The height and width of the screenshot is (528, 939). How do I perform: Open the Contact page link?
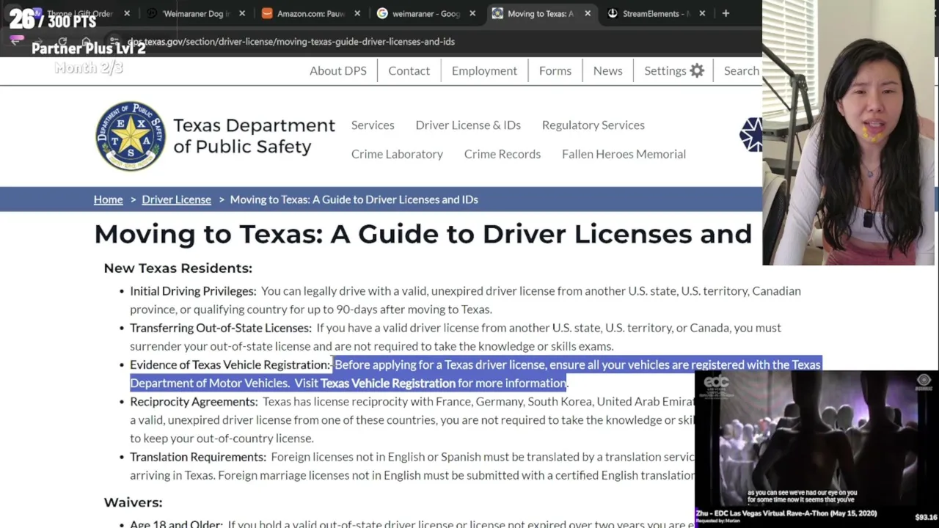coord(409,71)
